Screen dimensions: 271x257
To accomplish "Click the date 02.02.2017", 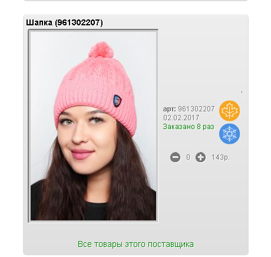I will (x=181, y=118).
